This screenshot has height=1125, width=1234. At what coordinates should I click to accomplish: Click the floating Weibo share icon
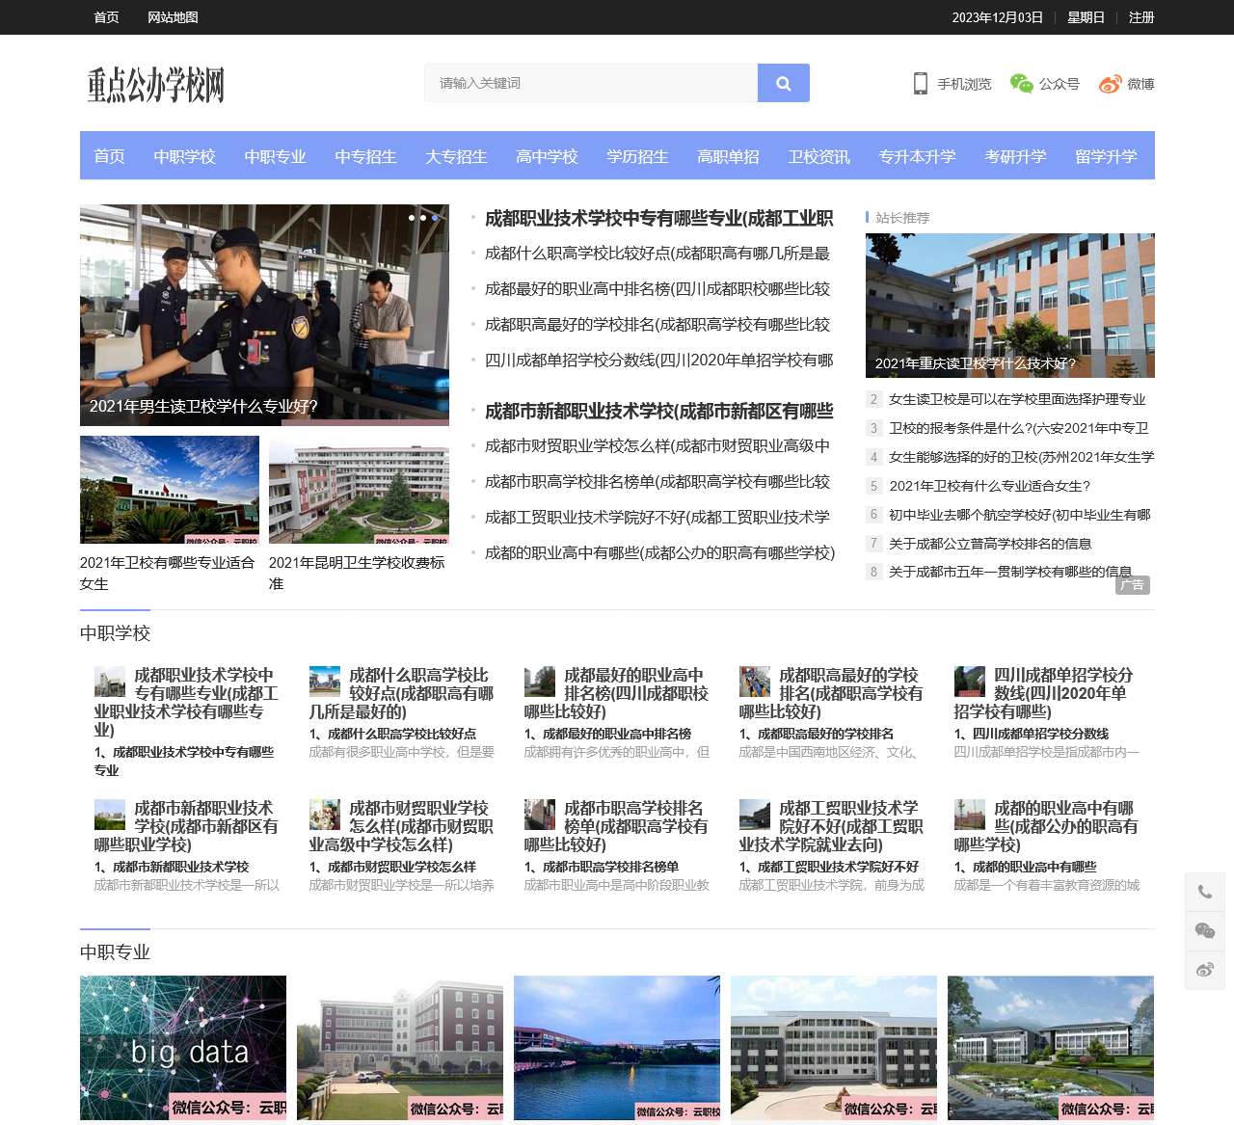tap(1204, 971)
